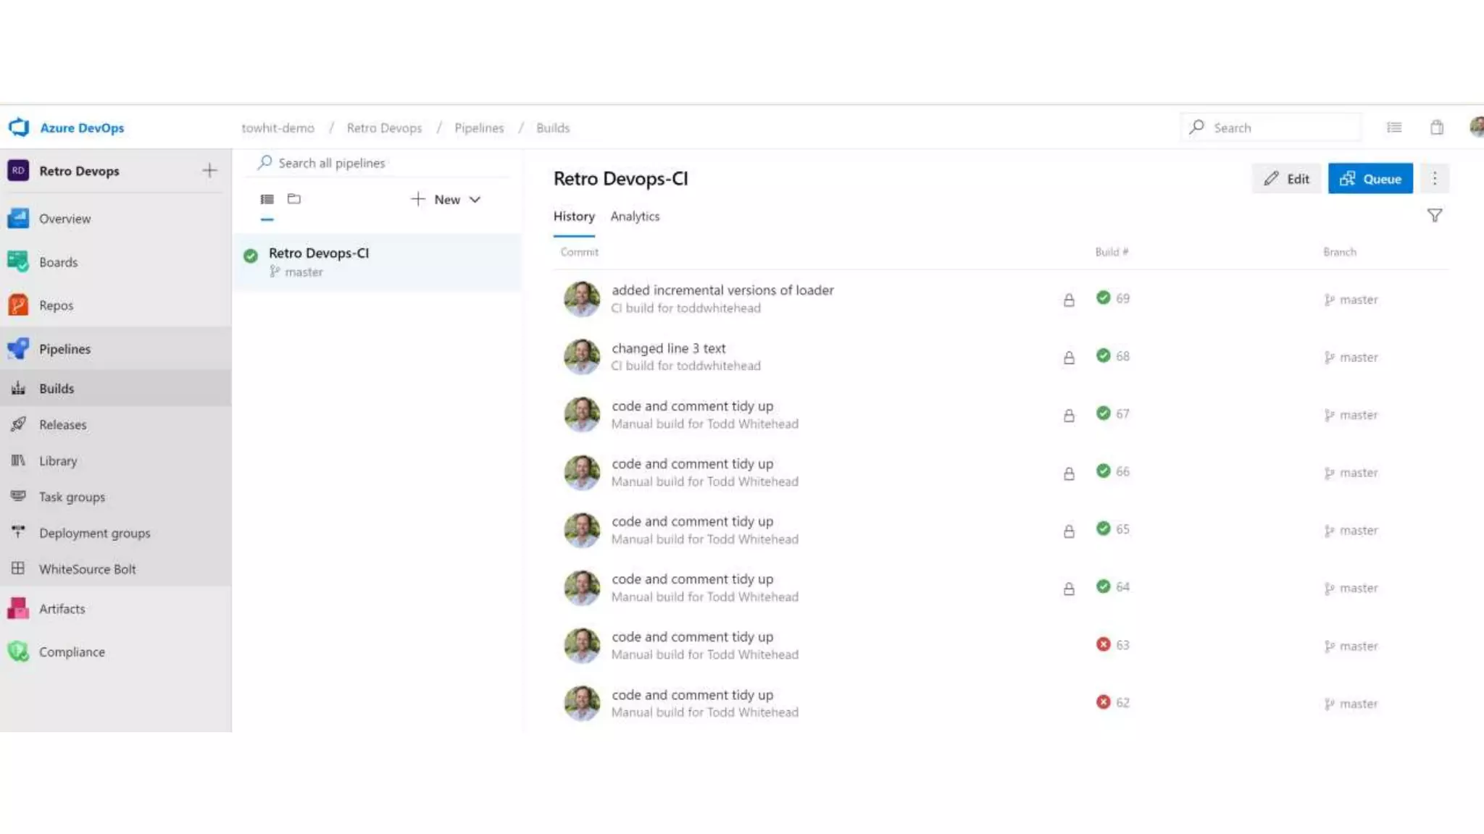The height and width of the screenshot is (834, 1484).
Task: Click the shopping bag marketplace icon
Action: pyautogui.click(x=1436, y=127)
